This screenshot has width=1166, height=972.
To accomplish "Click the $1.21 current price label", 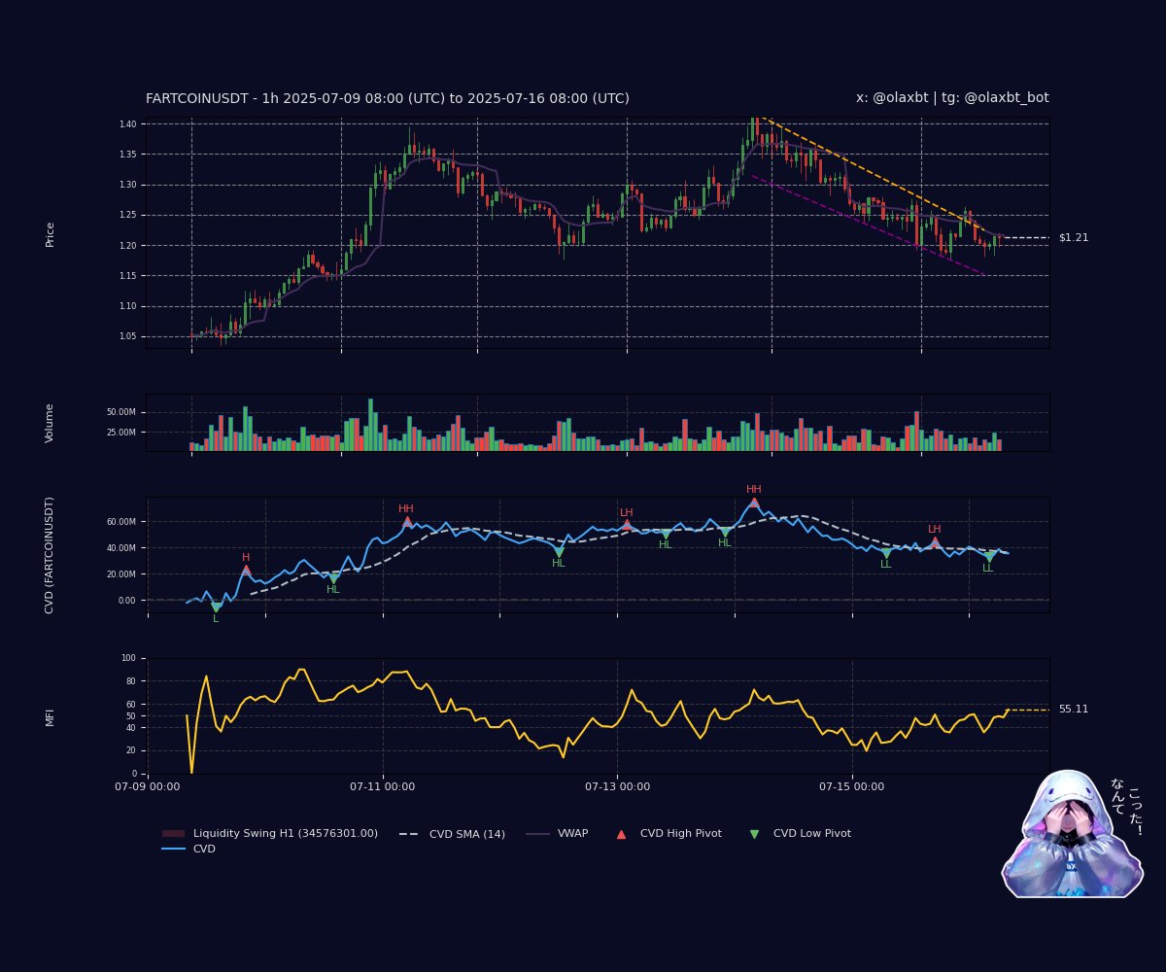I will 1074,237.
